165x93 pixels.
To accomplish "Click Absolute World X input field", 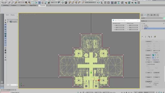I will [x=120, y=25].
